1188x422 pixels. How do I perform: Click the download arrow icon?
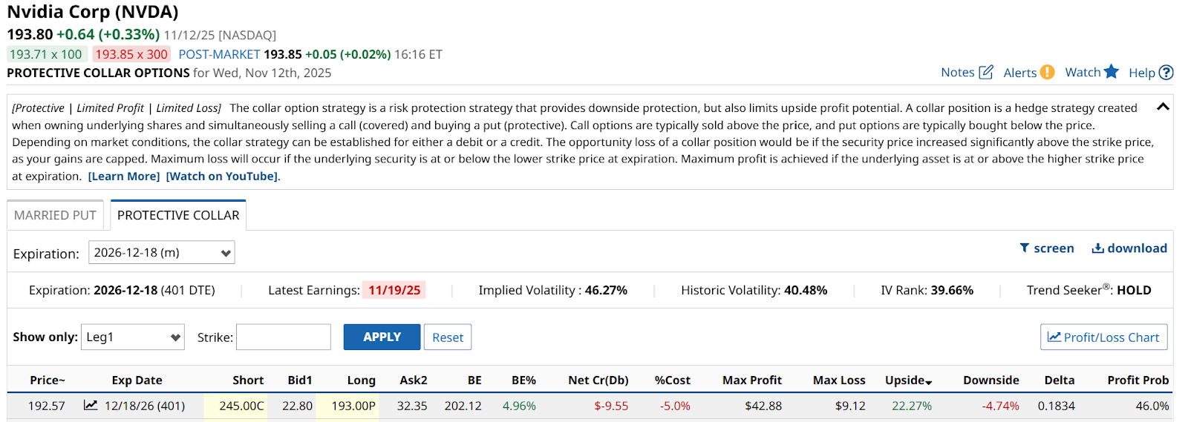point(1097,248)
